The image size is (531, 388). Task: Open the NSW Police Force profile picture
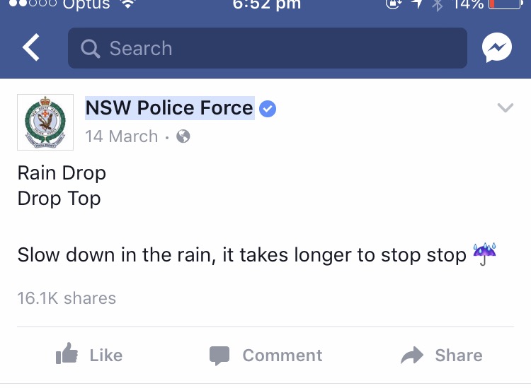[45, 122]
